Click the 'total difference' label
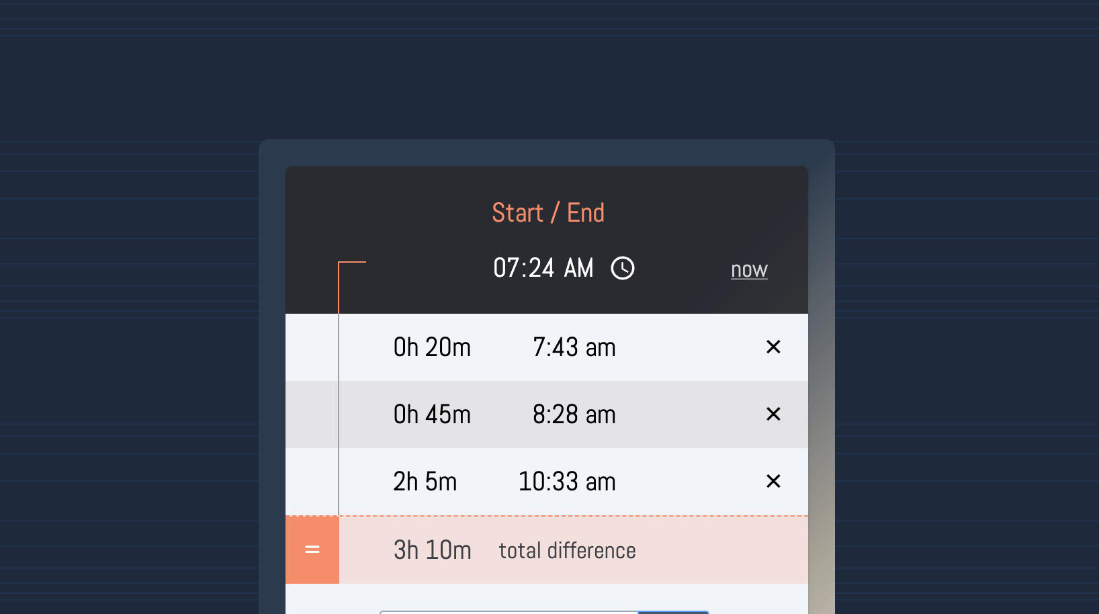1099x614 pixels. pyautogui.click(x=567, y=551)
